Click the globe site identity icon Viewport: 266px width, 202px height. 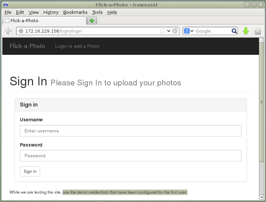click(21, 31)
